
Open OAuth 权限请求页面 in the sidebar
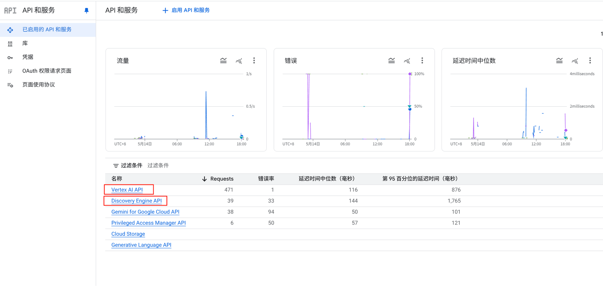(x=48, y=71)
